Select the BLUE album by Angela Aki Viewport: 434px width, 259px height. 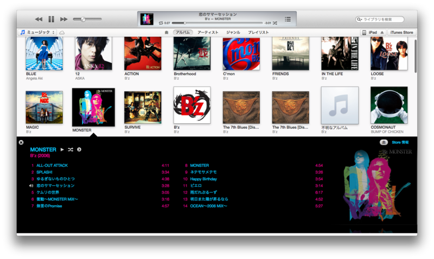(x=44, y=53)
